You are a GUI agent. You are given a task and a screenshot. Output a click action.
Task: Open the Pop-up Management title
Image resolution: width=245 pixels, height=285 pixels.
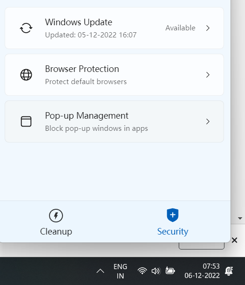(x=87, y=116)
